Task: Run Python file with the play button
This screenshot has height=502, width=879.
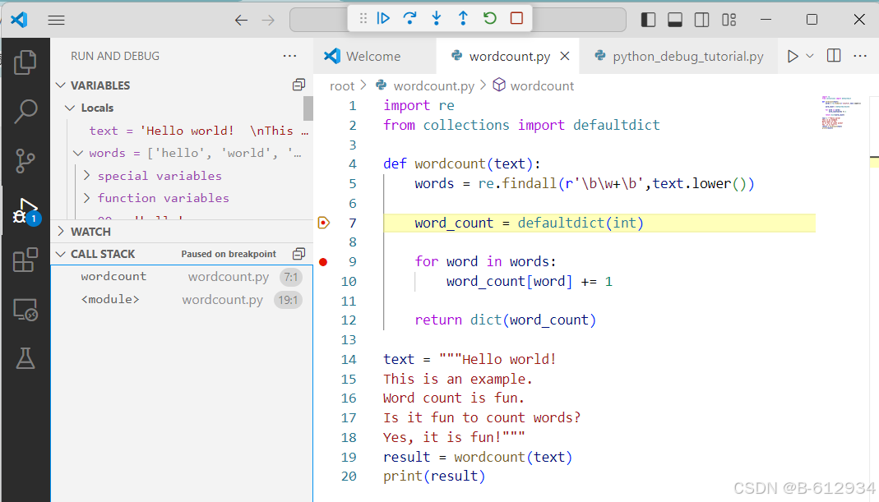Action: pos(793,56)
